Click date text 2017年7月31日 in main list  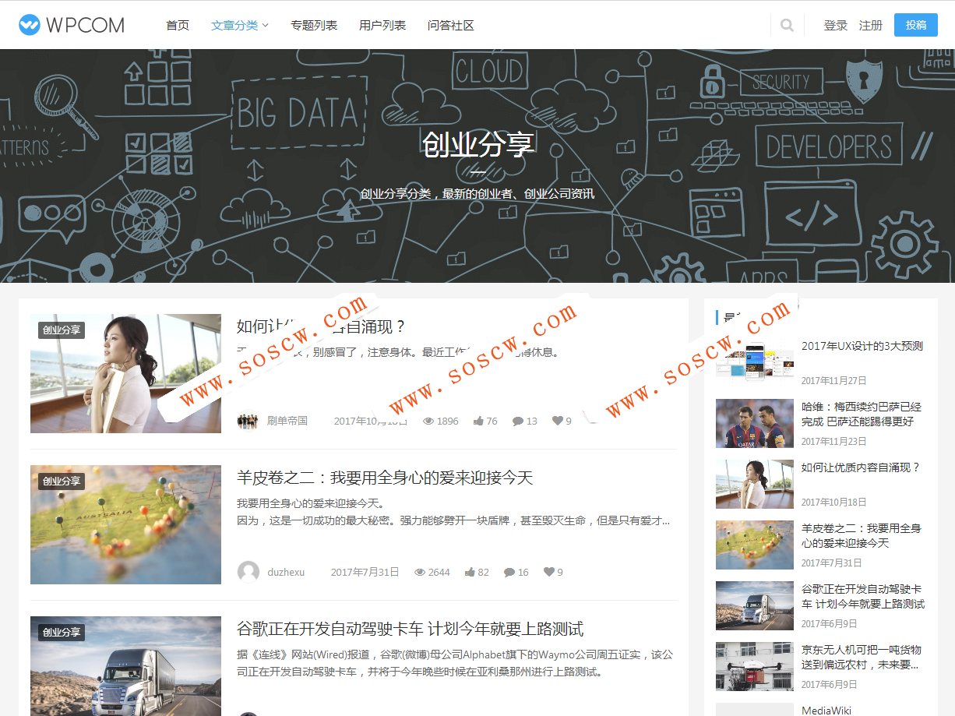pos(365,572)
